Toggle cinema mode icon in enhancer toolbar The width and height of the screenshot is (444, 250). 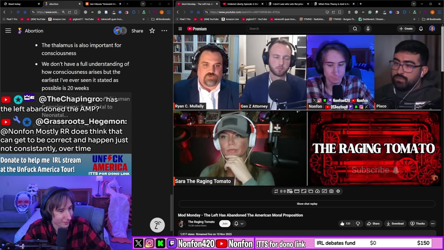[x=304, y=191]
